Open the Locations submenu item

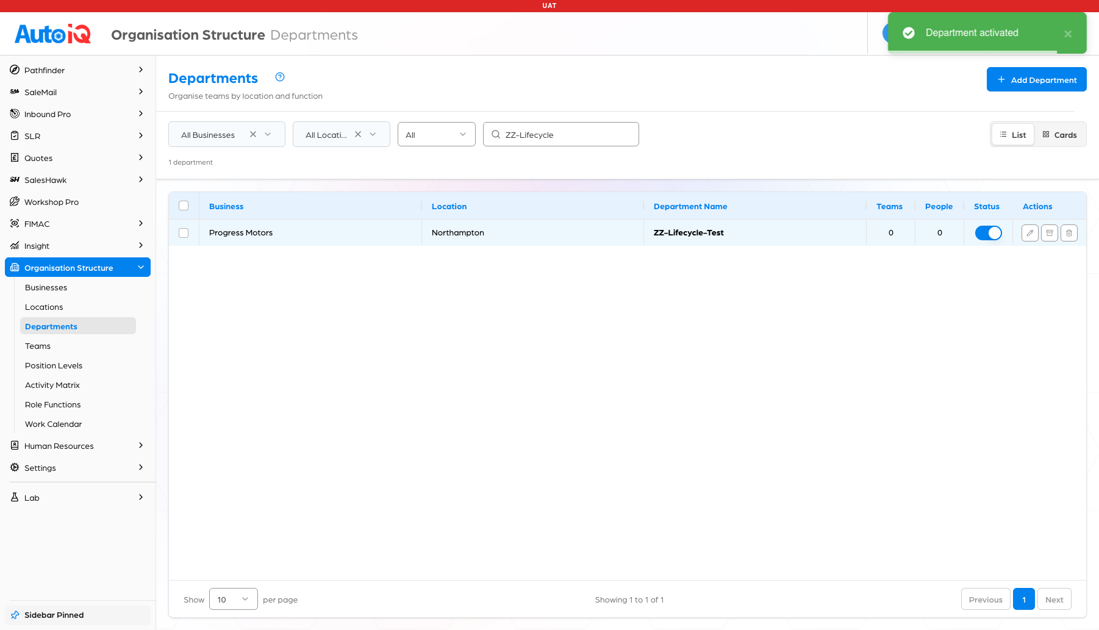point(44,307)
